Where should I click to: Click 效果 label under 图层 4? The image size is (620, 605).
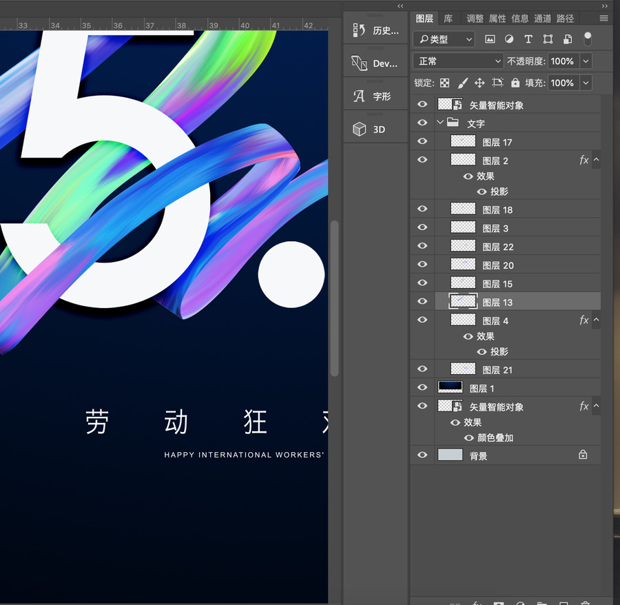pyautogui.click(x=485, y=336)
